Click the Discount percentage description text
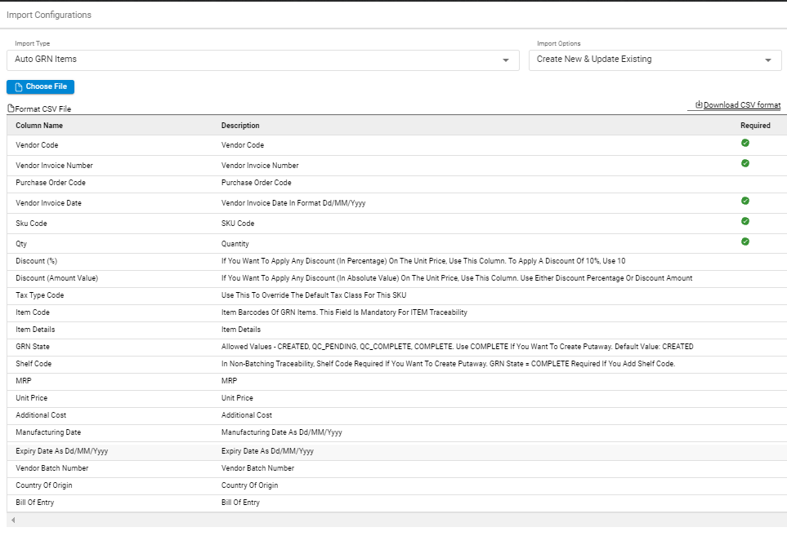 point(423,261)
